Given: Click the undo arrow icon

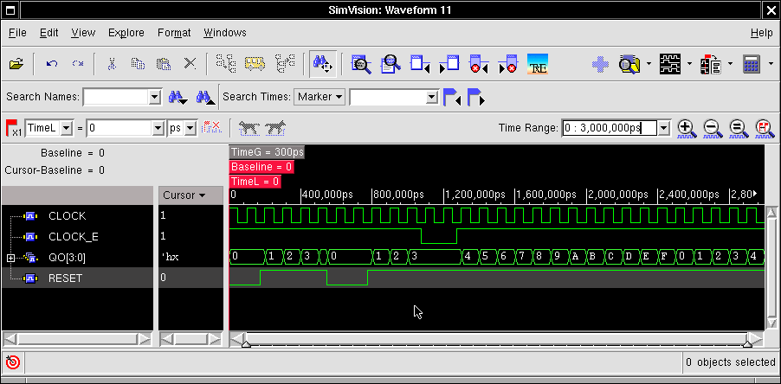Looking at the screenshot, I should click(52, 64).
